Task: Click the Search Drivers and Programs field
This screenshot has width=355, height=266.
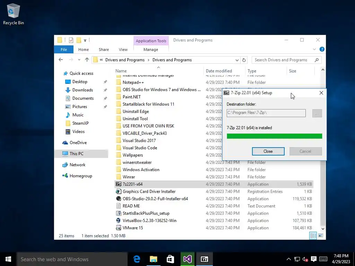Action: click(x=286, y=60)
